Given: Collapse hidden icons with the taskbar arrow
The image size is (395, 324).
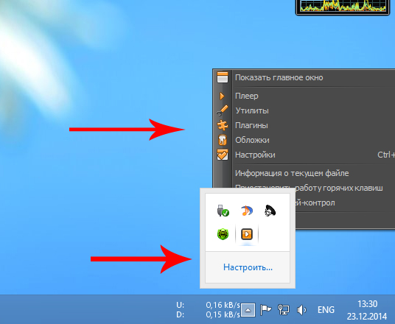Looking at the screenshot, I should pos(248,310).
